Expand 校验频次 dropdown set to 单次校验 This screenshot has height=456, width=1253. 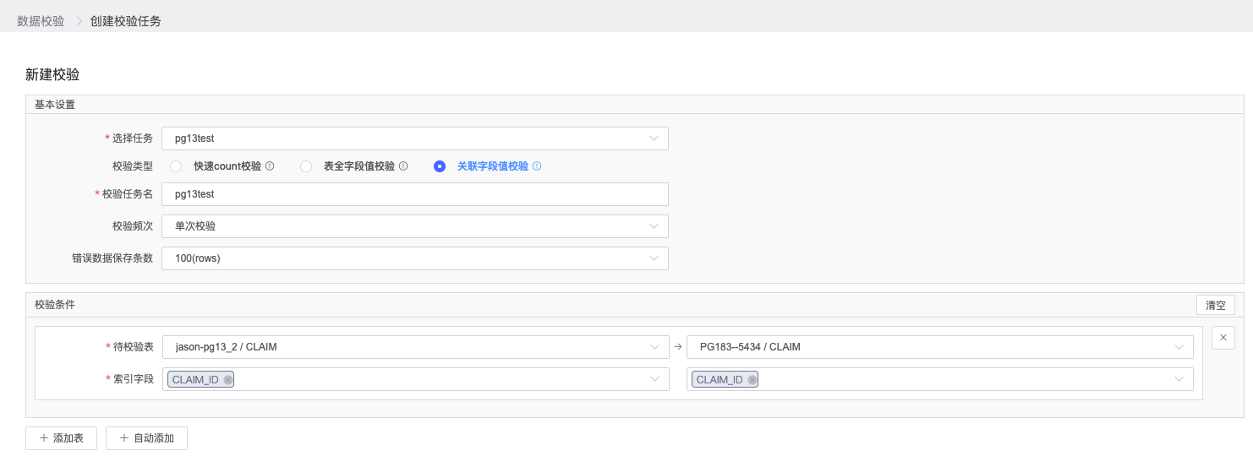point(414,226)
